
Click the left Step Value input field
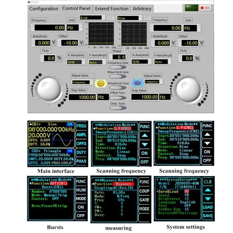coord(82,97)
